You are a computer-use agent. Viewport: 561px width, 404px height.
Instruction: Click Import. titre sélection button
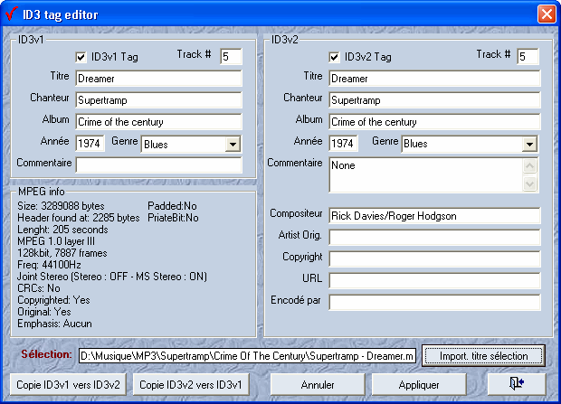pyautogui.click(x=484, y=356)
